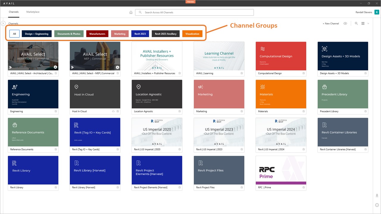Click inside the Search Across All Channels field
381x214 pixels.
pos(194,12)
